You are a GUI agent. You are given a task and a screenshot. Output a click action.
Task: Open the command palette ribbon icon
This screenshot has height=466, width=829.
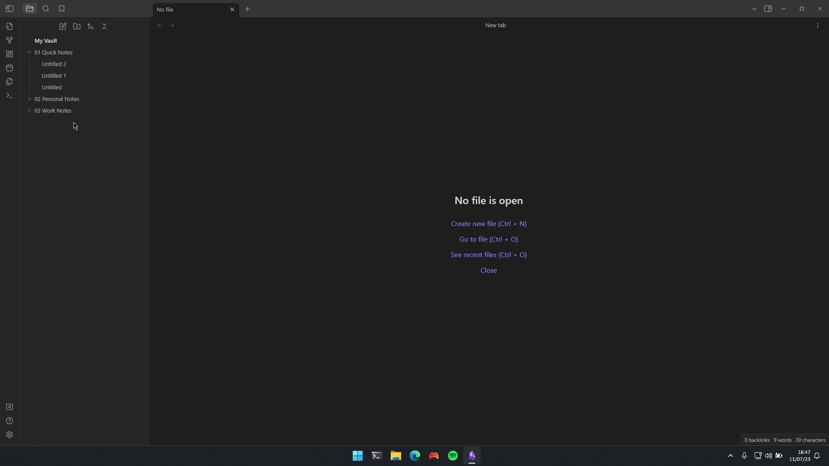9,95
